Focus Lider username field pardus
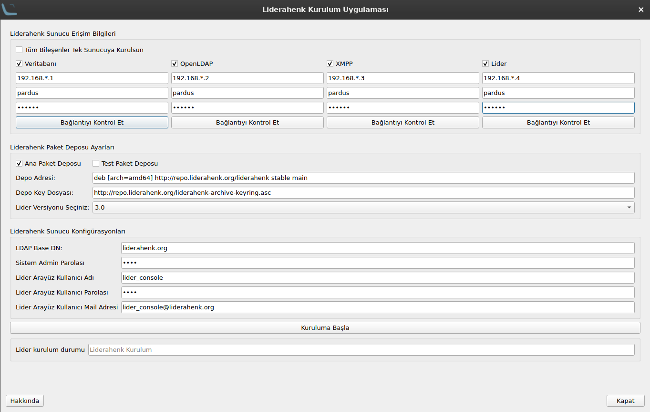 (x=558, y=93)
